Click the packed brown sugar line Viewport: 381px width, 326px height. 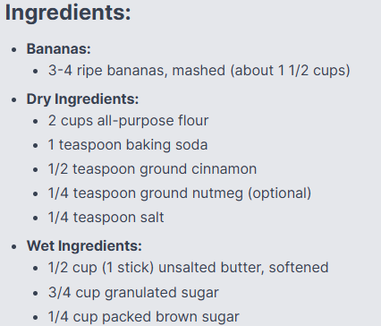click(144, 317)
